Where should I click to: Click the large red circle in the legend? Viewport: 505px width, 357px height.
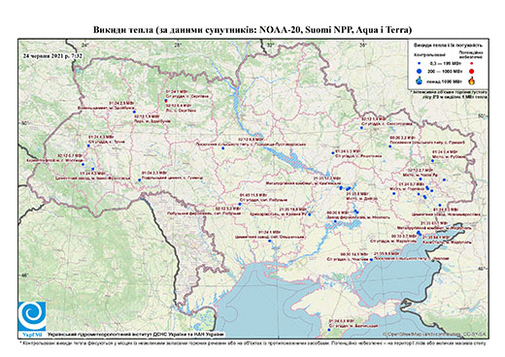(472, 71)
